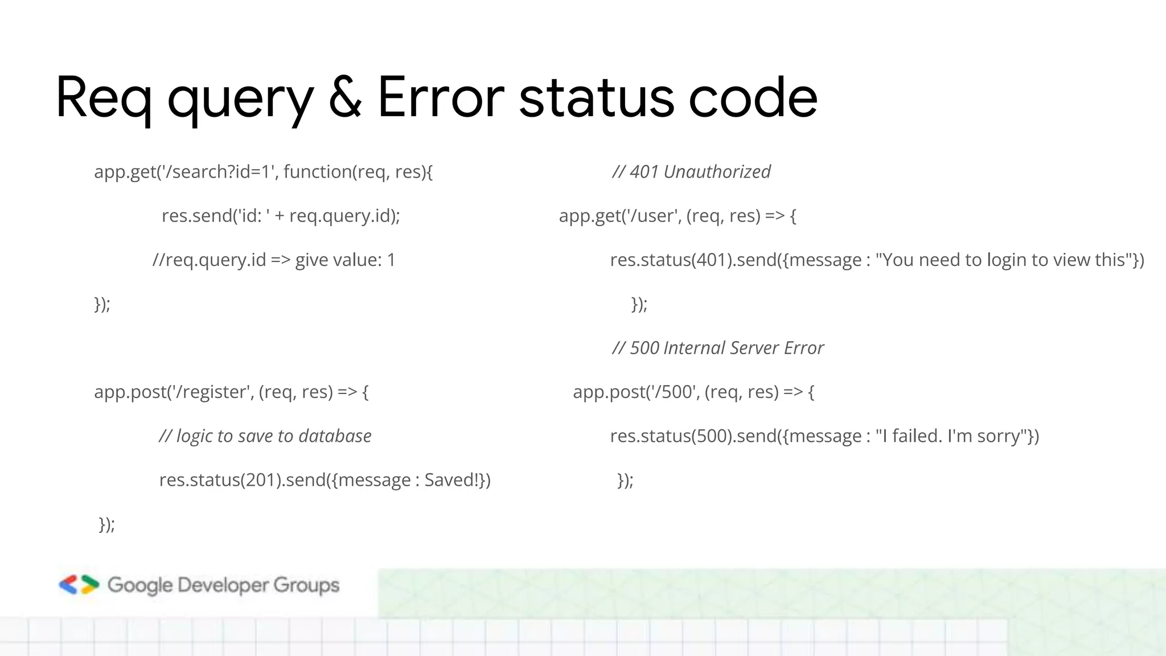Click the line "res.send('id: ' + req.query.id);"
The image size is (1166, 656).
tap(281, 216)
